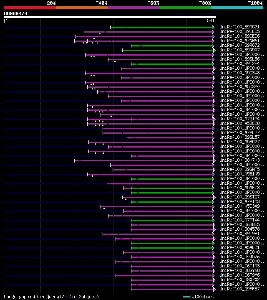Click the '=100char.' scale label
The width and height of the screenshot is (267, 300).
(x=203, y=297)
